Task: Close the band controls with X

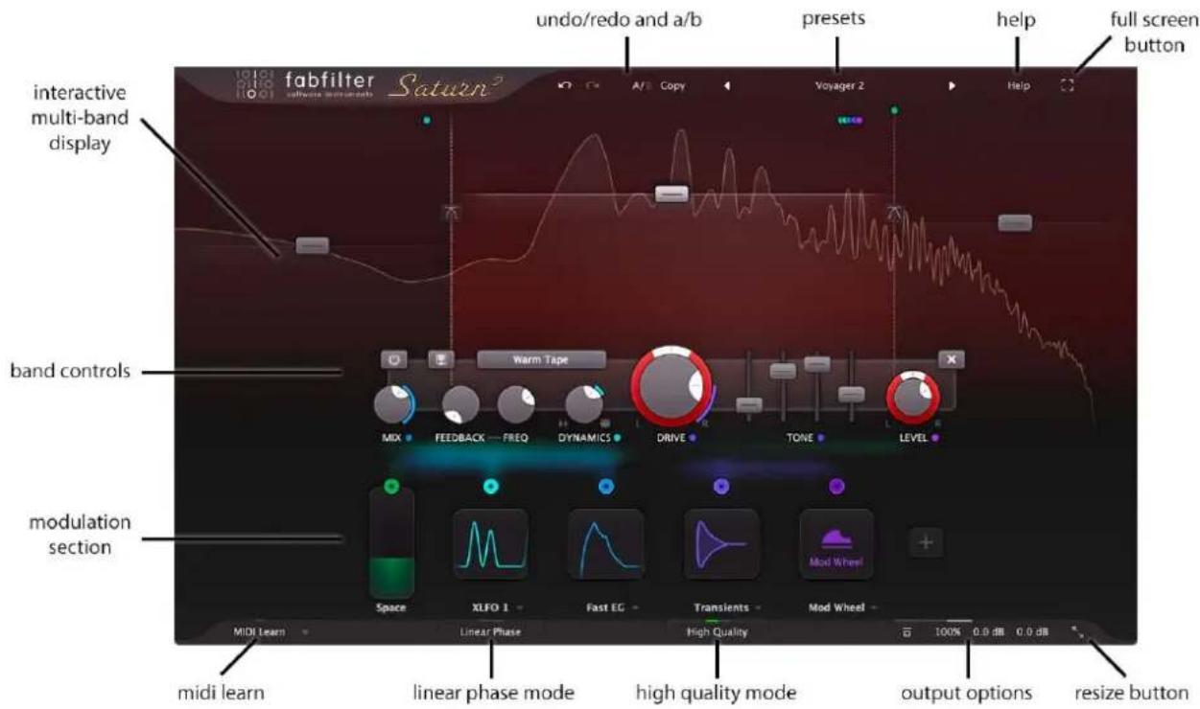Action: click(x=952, y=359)
